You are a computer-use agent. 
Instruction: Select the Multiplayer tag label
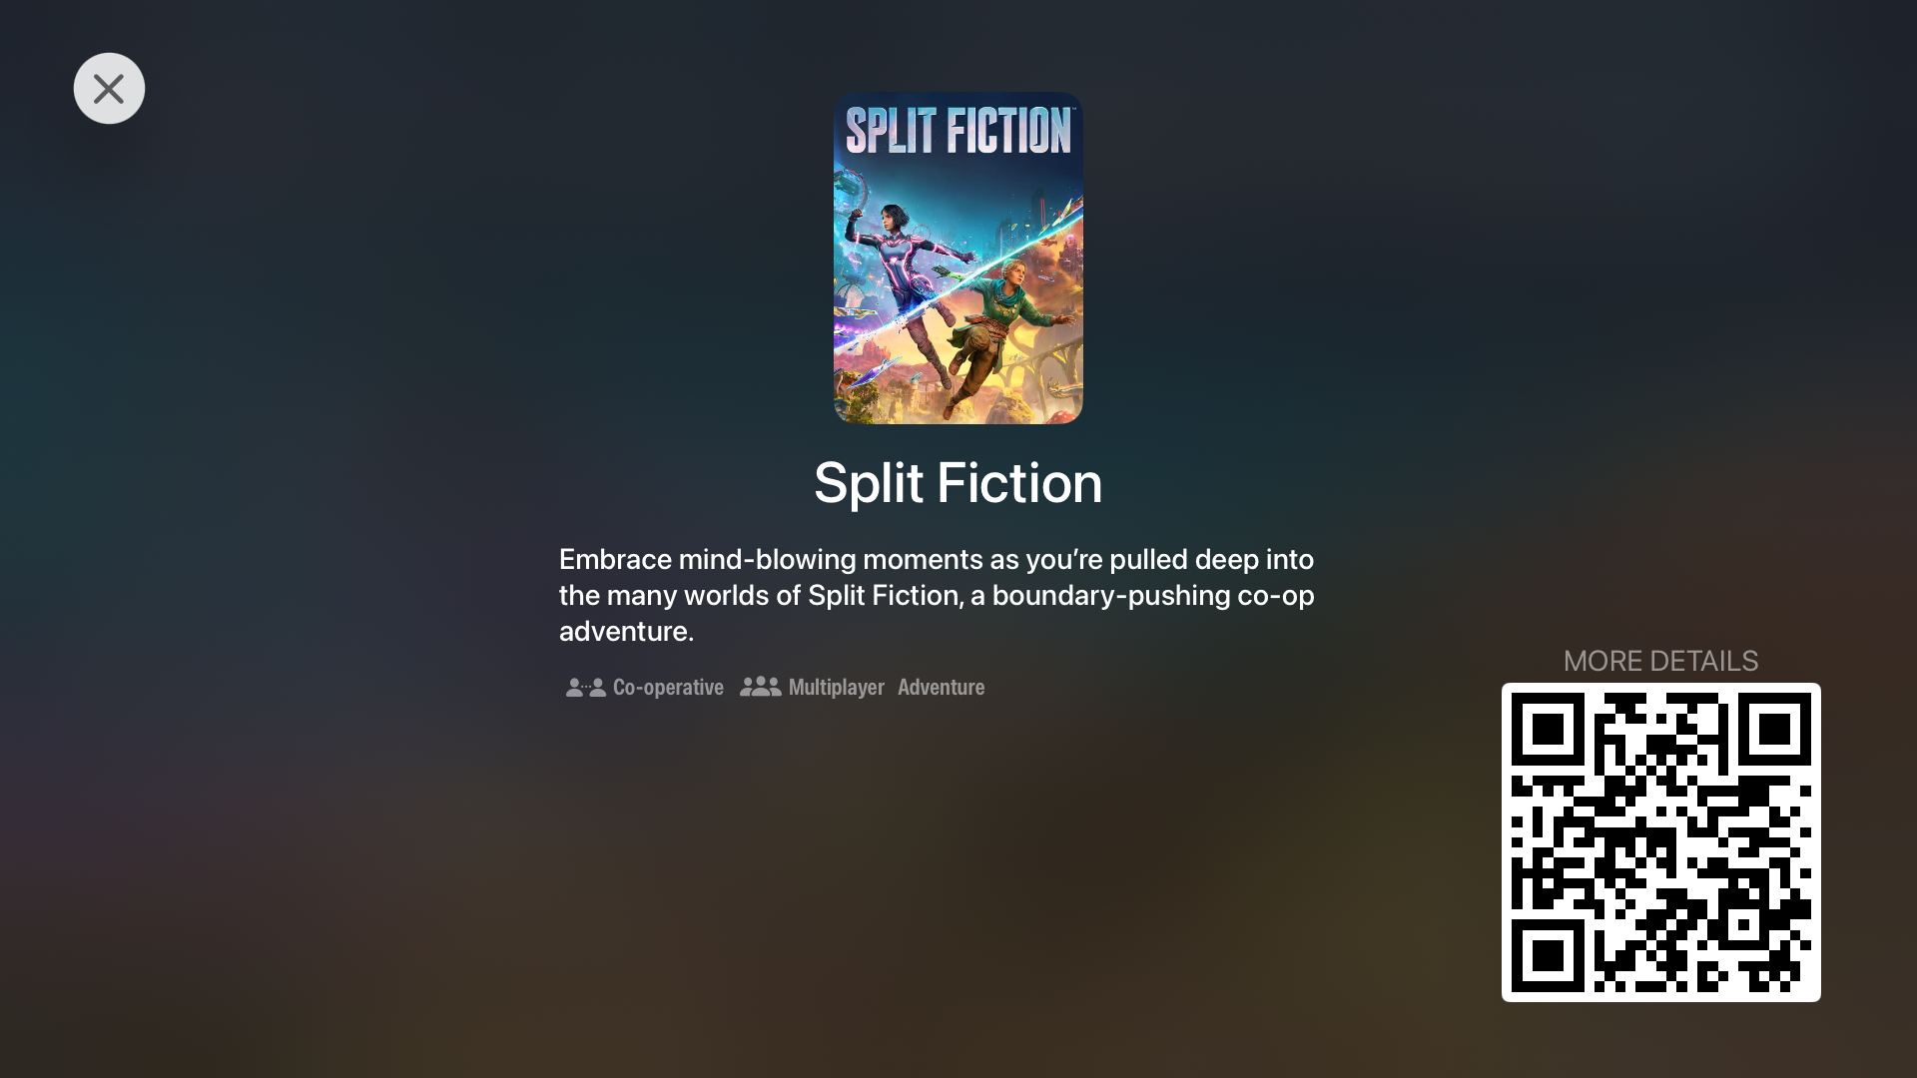(x=837, y=688)
